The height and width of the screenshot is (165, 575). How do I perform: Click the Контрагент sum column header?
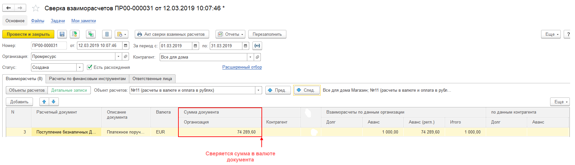(x=281, y=122)
